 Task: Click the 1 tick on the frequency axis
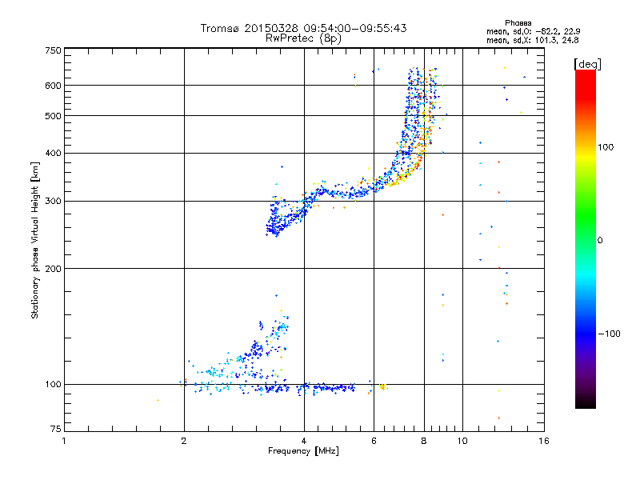[x=65, y=441]
